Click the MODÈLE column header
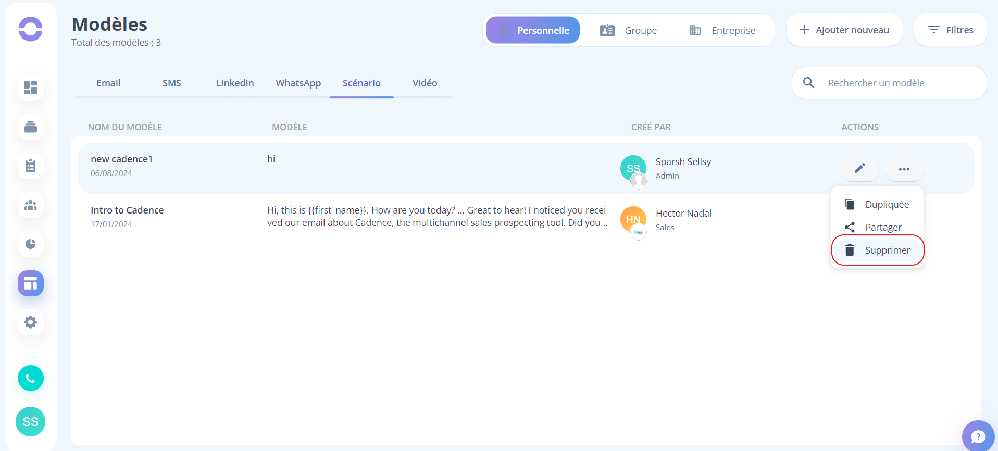This screenshot has height=451, width=998. click(x=290, y=127)
